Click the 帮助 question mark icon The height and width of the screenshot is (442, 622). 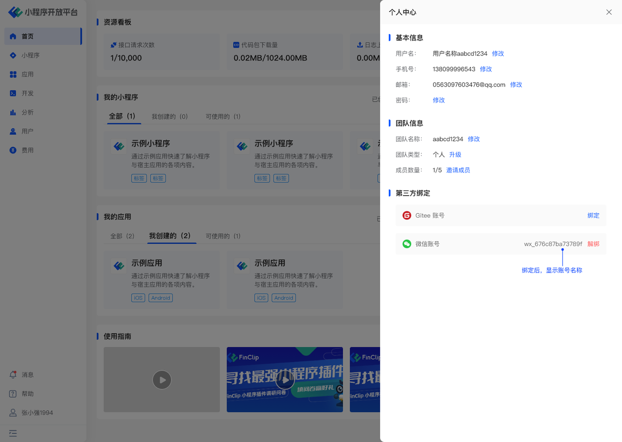tap(13, 393)
